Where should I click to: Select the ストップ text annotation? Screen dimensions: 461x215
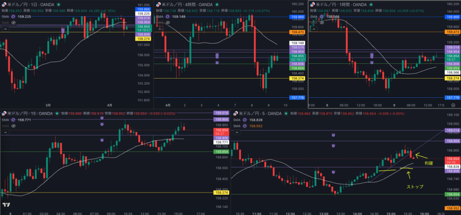[x=415, y=186]
